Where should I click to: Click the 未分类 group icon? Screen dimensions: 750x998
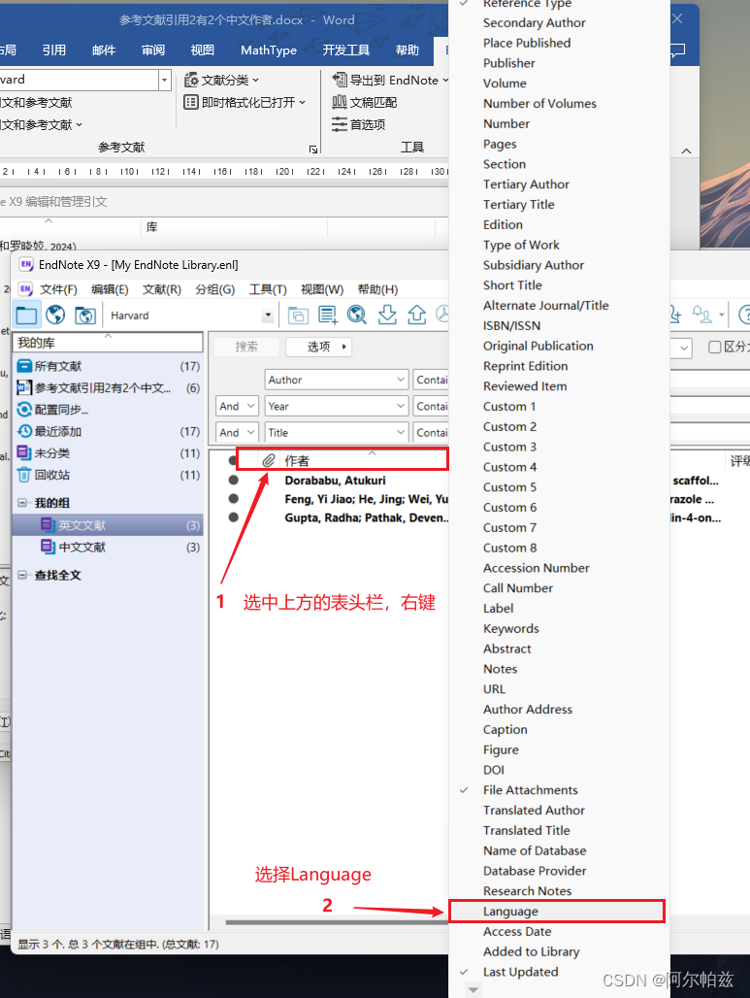tap(24, 452)
